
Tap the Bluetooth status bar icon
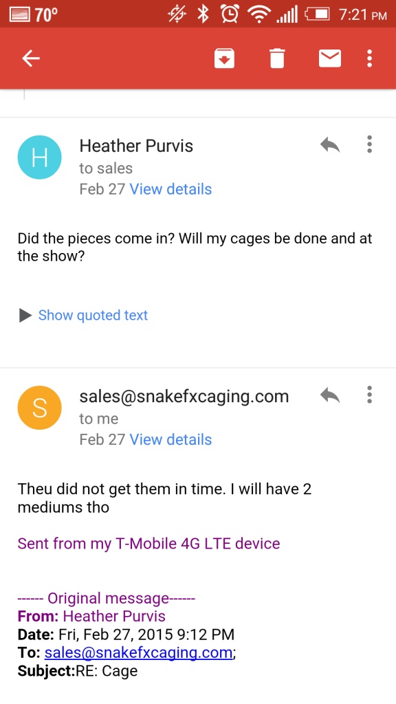[203, 14]
